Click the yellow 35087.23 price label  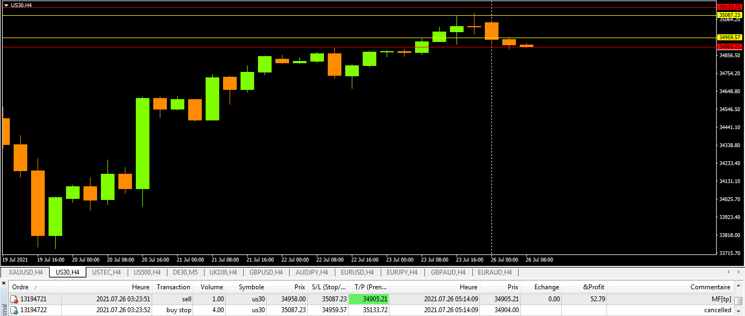[729, 15]
